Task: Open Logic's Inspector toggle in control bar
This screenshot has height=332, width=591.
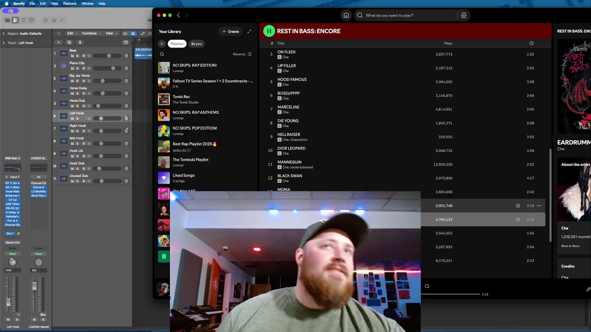Action: [x=15, y=20]
